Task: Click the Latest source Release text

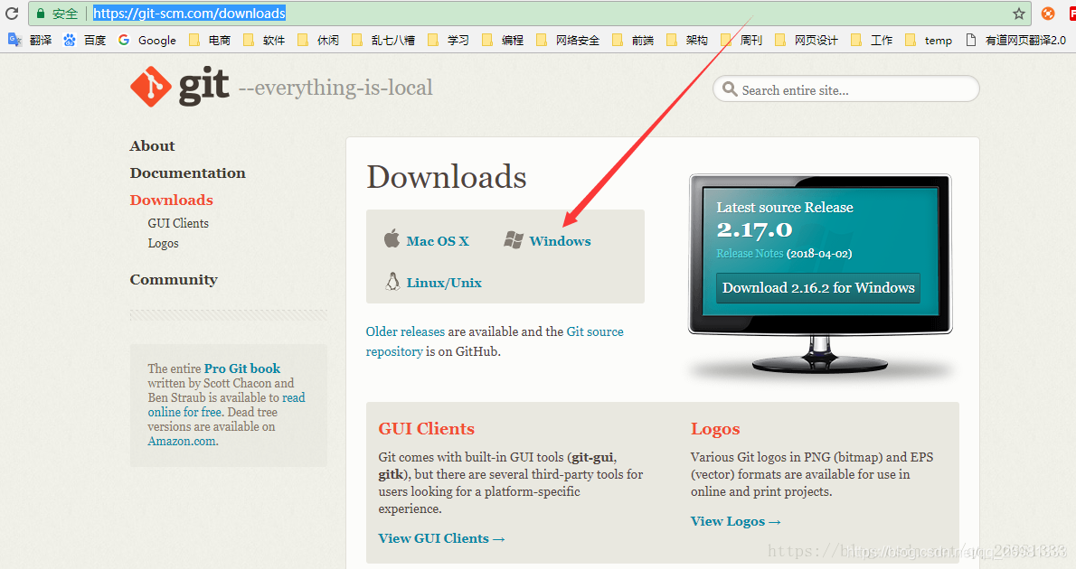Action: coord(784,207)
